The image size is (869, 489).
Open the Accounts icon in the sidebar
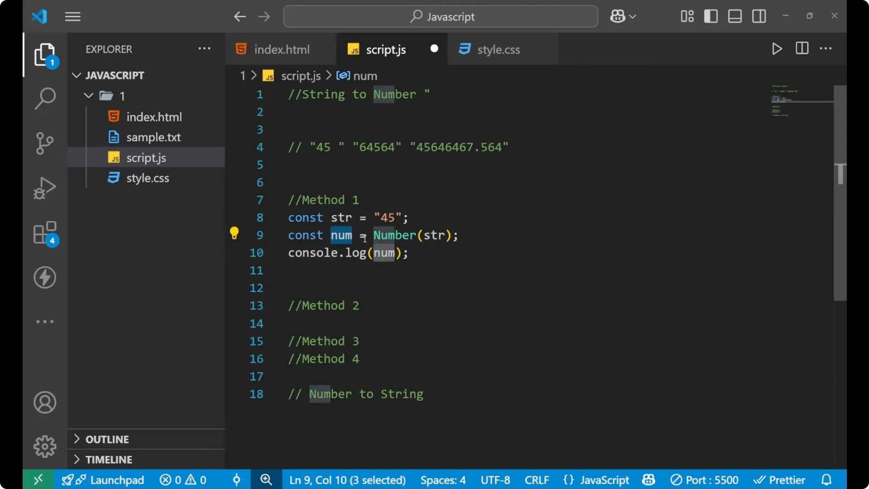44,403
